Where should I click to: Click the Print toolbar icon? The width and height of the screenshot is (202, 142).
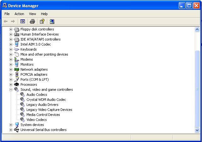tap(32, 21)
